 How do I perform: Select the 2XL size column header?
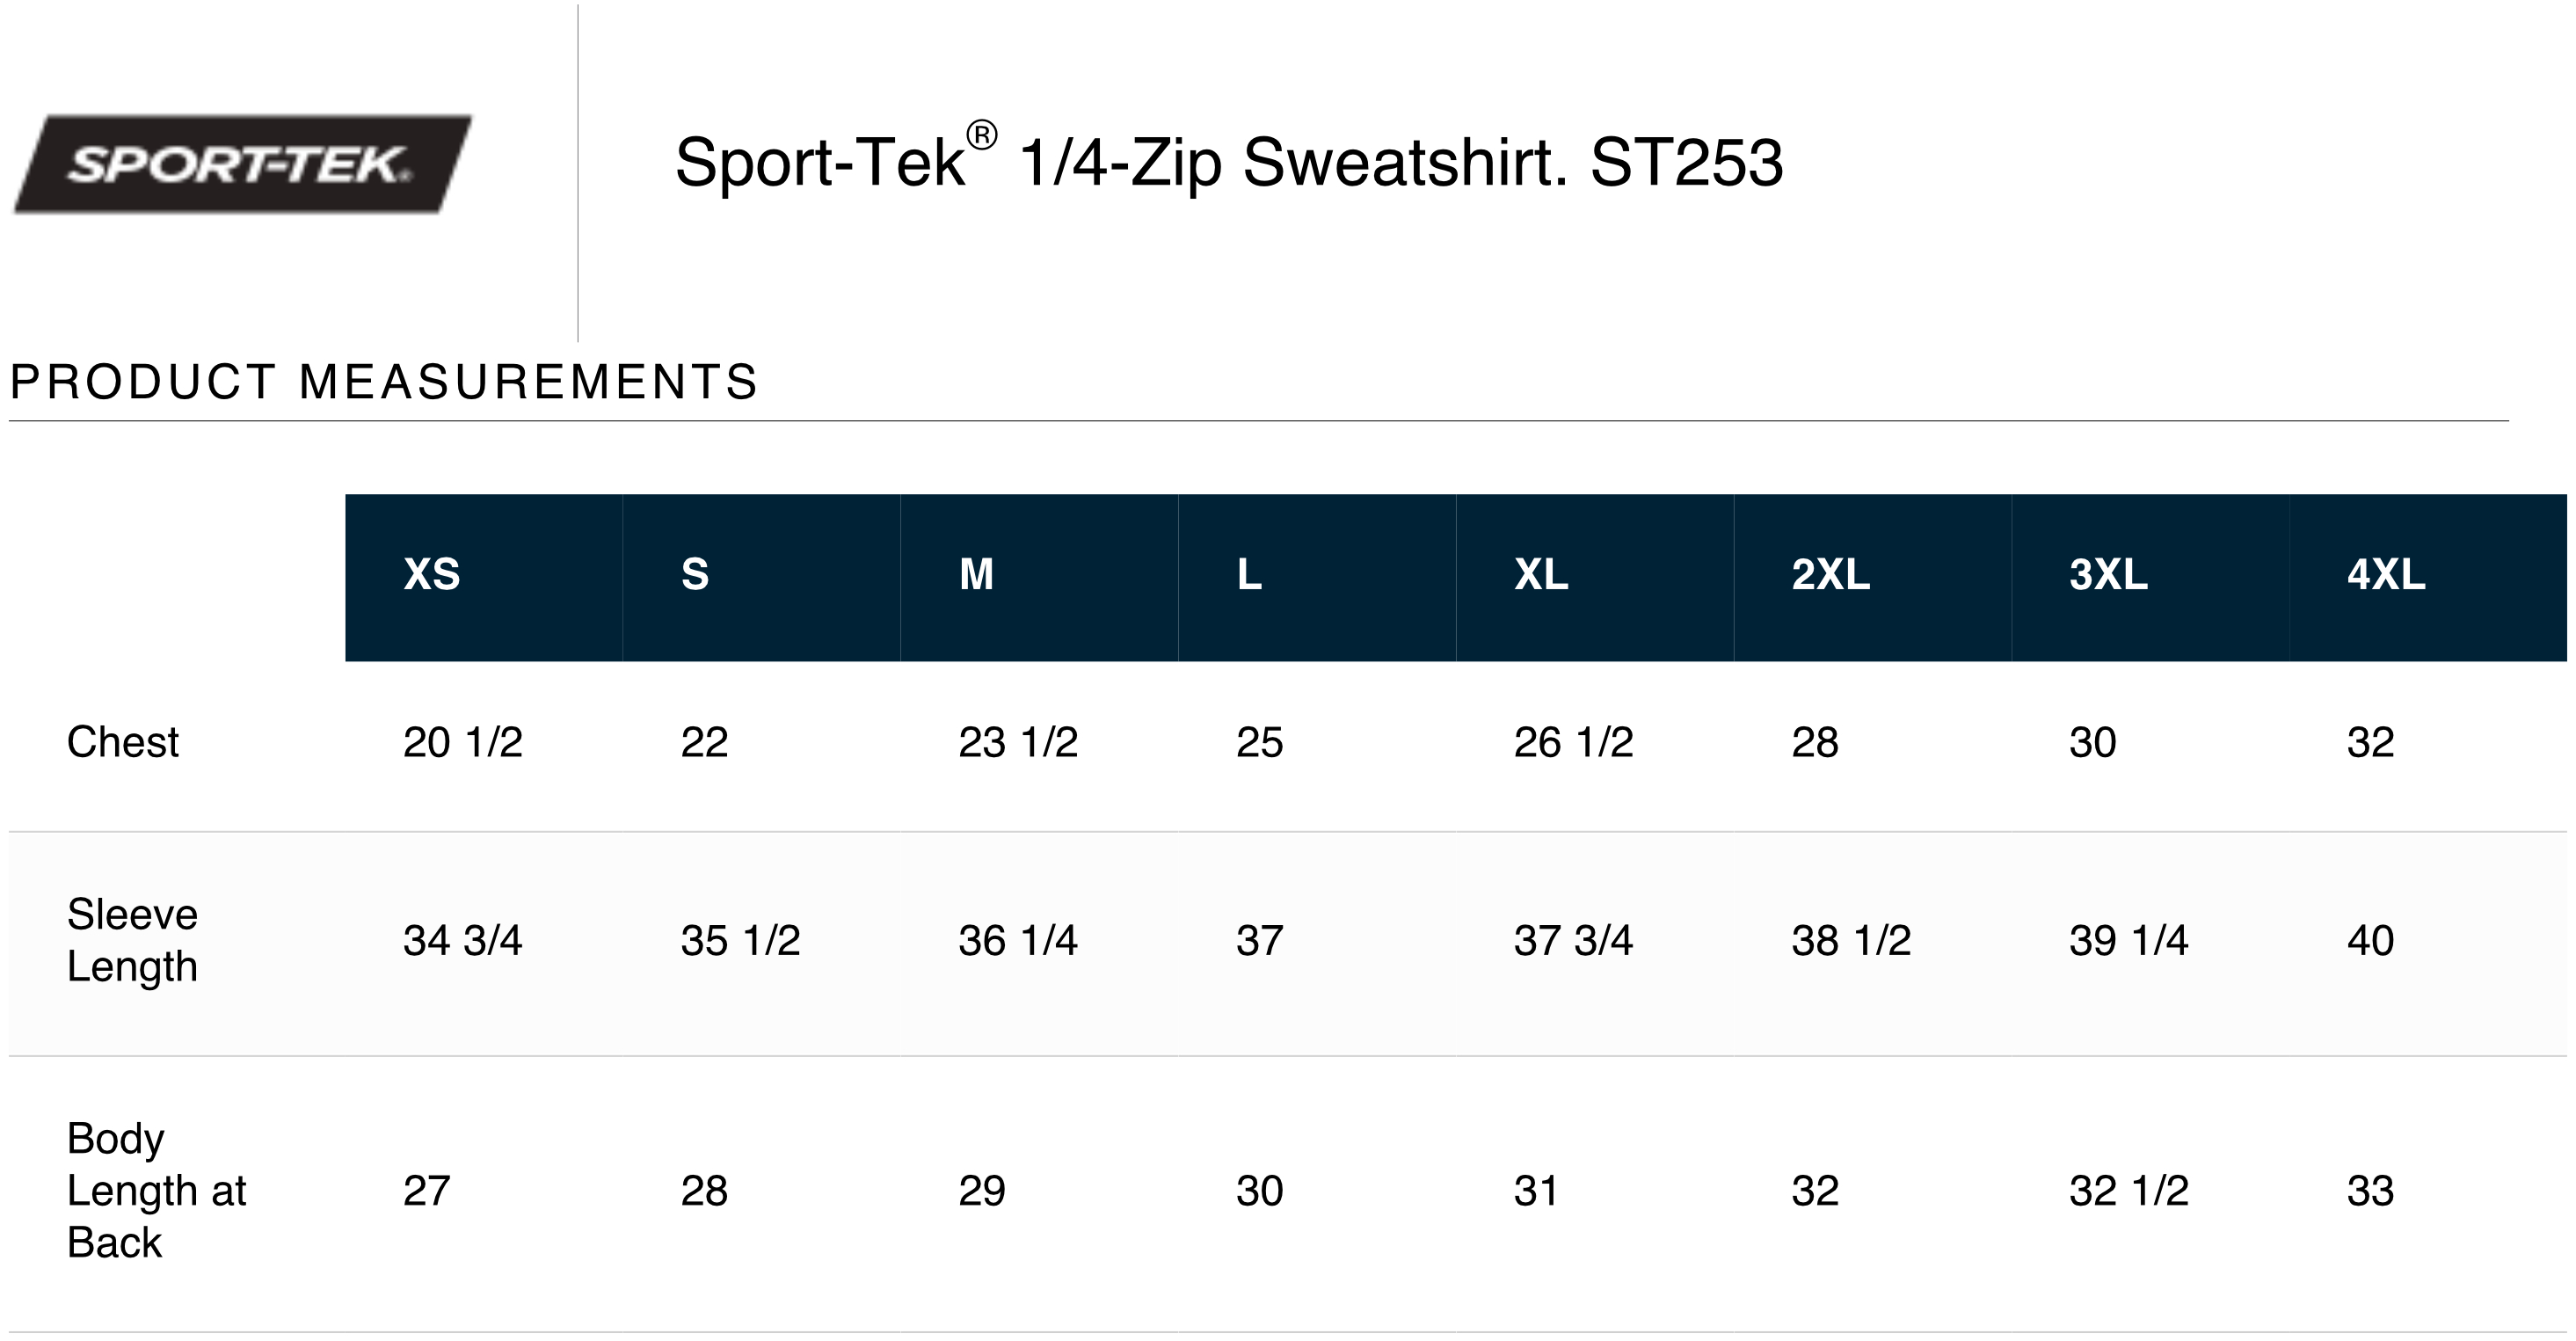tap(1830, 575)
